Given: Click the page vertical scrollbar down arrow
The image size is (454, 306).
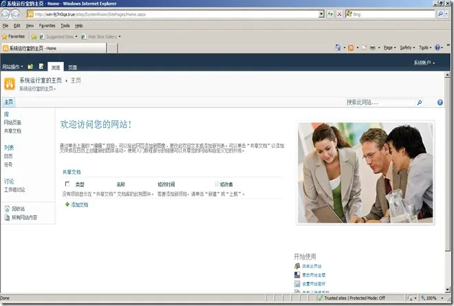Looking at the screenshot, I should click(448, 289).
